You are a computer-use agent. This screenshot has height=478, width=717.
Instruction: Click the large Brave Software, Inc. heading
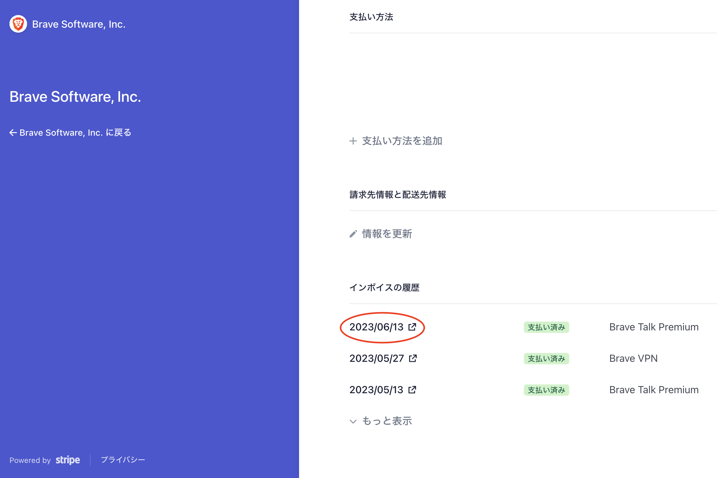click(75, 97)
